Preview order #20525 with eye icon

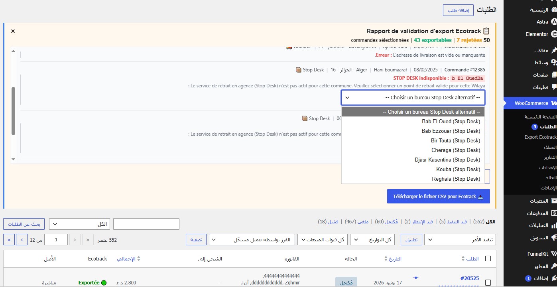[x=416, y=278]
